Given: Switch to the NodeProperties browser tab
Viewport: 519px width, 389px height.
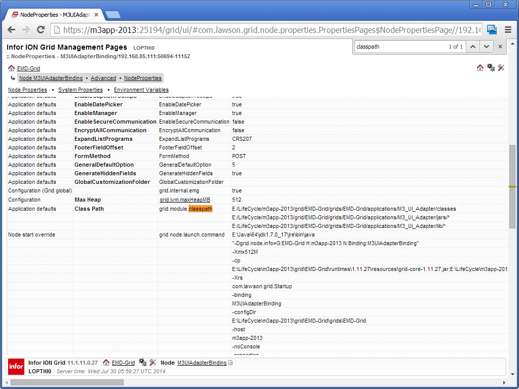Looking at the screenshot, I should point(55,15).
